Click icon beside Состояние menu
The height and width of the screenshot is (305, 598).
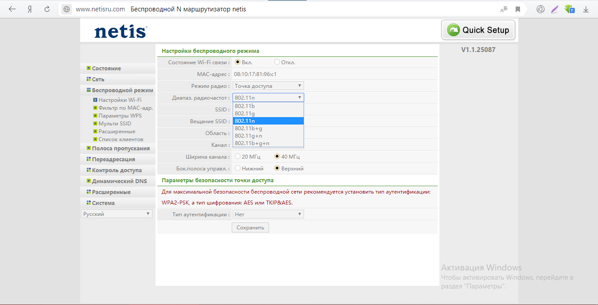pos(88,68)
